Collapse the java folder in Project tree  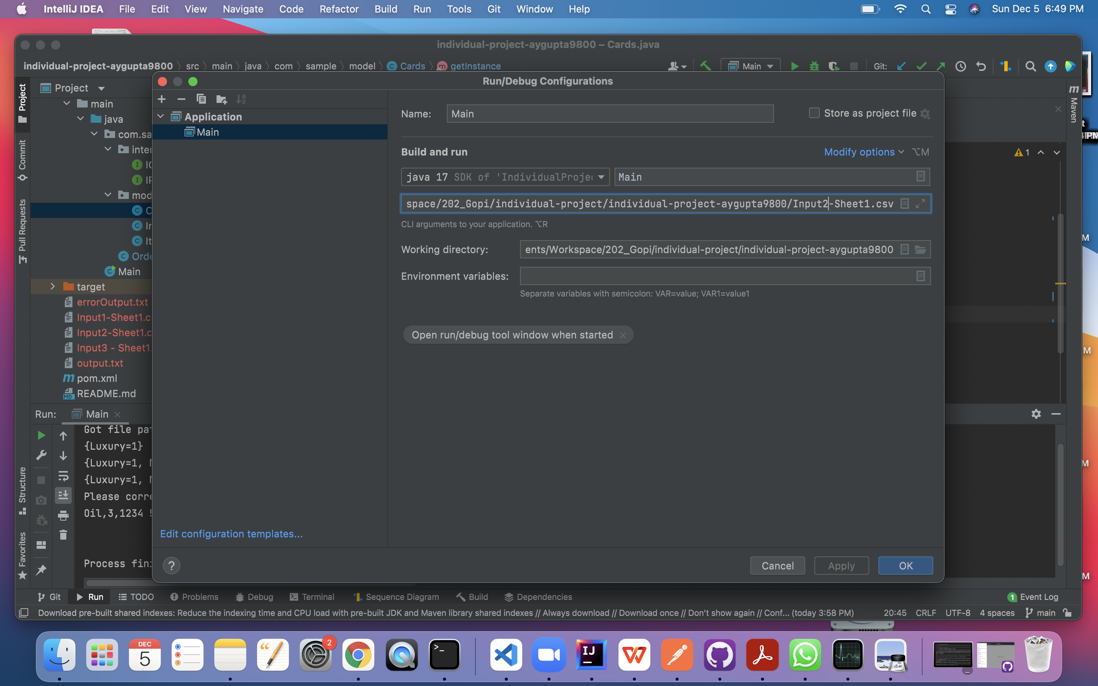(x=81, y=119)
